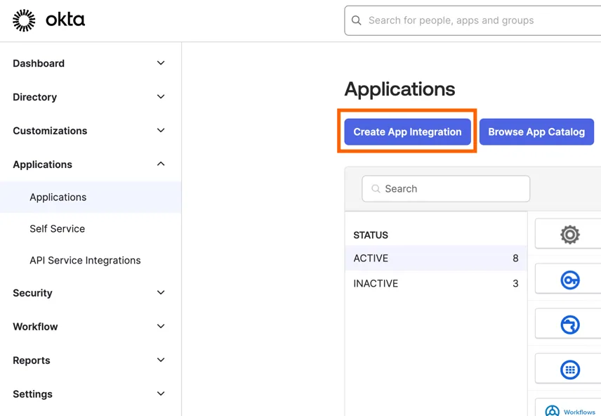Click the Okta sunburst logo
The height and width of the screenshot is (416, 601).
pos(24,20)
